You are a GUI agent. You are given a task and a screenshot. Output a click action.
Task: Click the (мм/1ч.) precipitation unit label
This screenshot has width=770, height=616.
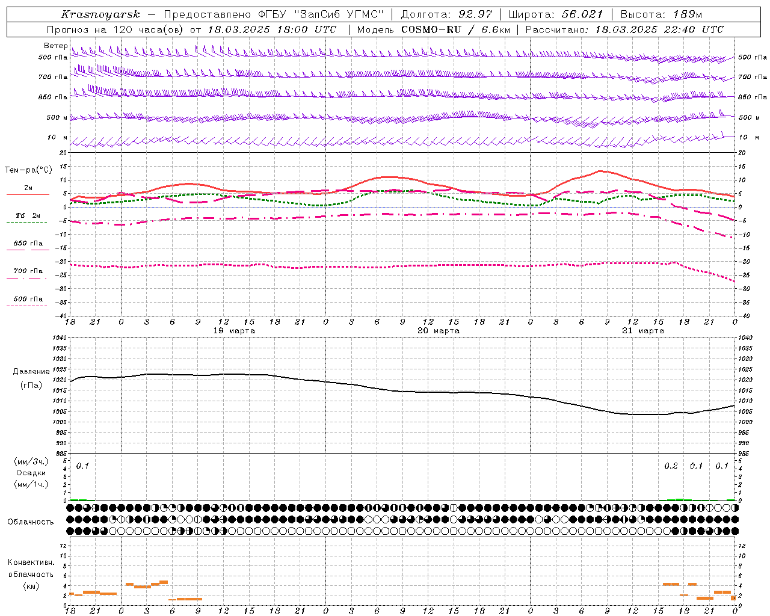[x=31, y=484]
